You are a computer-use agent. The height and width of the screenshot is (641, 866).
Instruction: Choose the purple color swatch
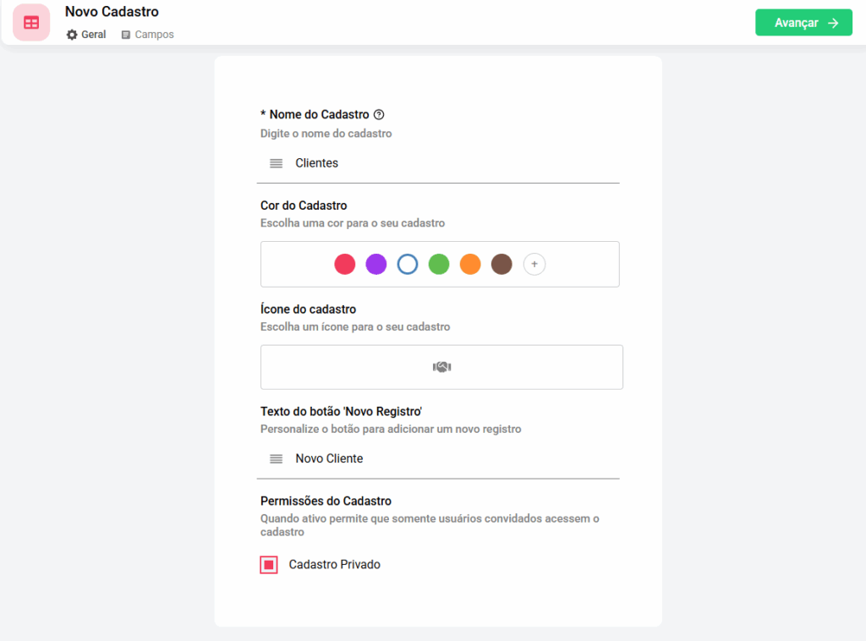tap(376, 265)
